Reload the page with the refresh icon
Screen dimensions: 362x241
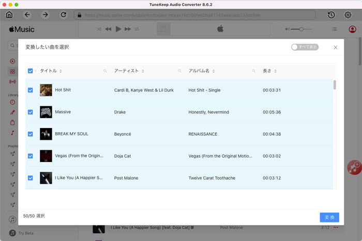[64, 15]
